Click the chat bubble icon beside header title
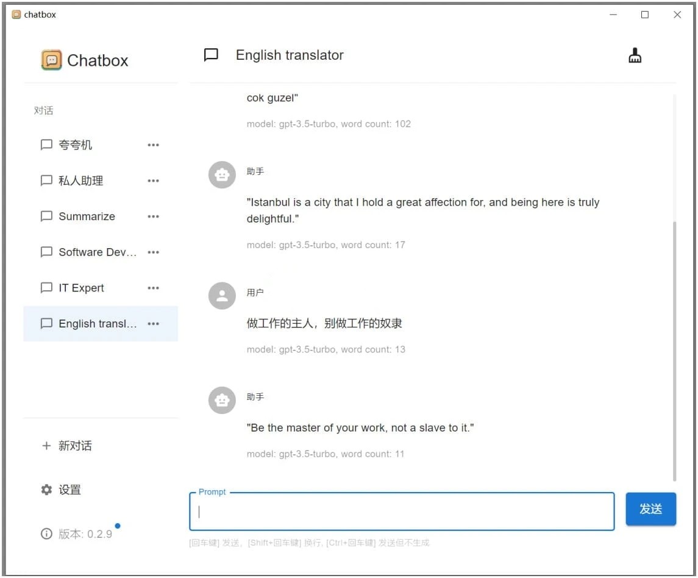The width and height of the screenshot is (698, 578). pyautogui.click(x=211, y=55)
